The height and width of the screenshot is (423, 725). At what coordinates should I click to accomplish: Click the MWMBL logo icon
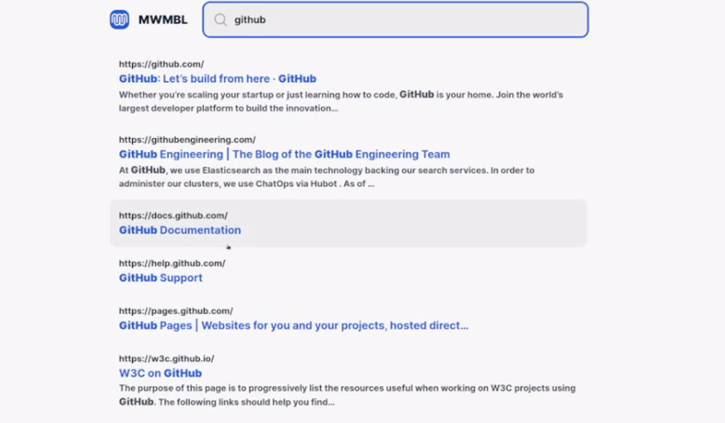[x=119, y=19]
